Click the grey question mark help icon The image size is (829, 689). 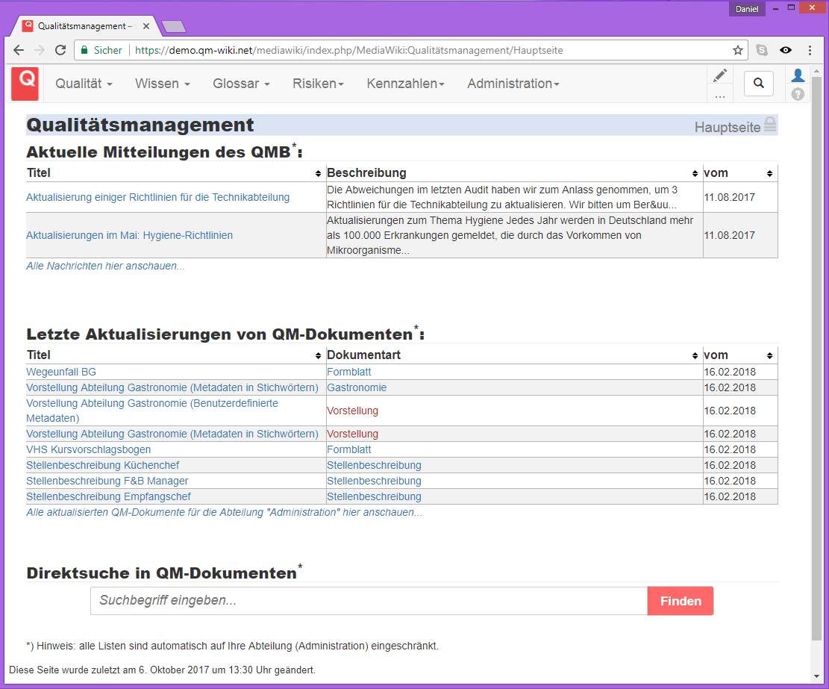point(798,95)
